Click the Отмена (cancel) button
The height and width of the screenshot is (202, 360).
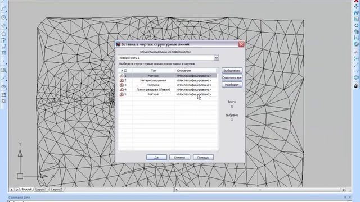tap(179, 157)
